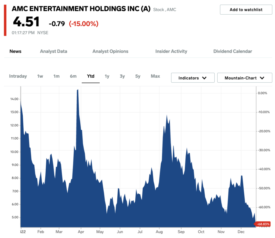Click the Dec label on x-axis
Image resolution: width=275 pixels, height=238 pixels.
241,232
